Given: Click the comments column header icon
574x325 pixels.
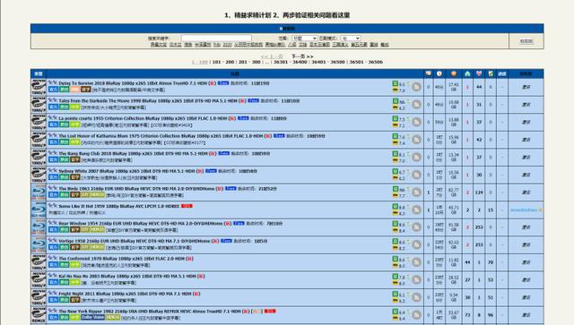Looking at the screenshot, I should (428, 73).
